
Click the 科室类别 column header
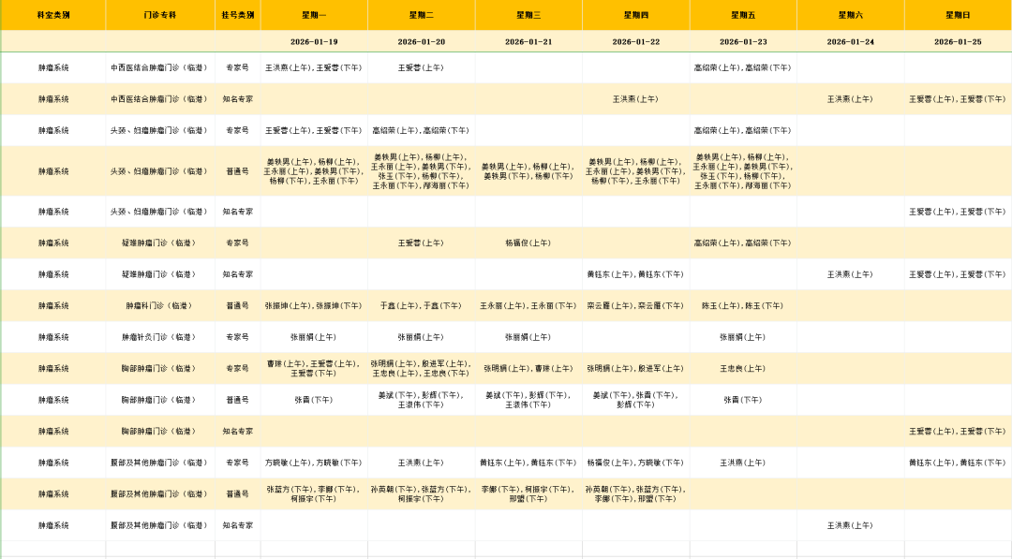tap(53, 15)
